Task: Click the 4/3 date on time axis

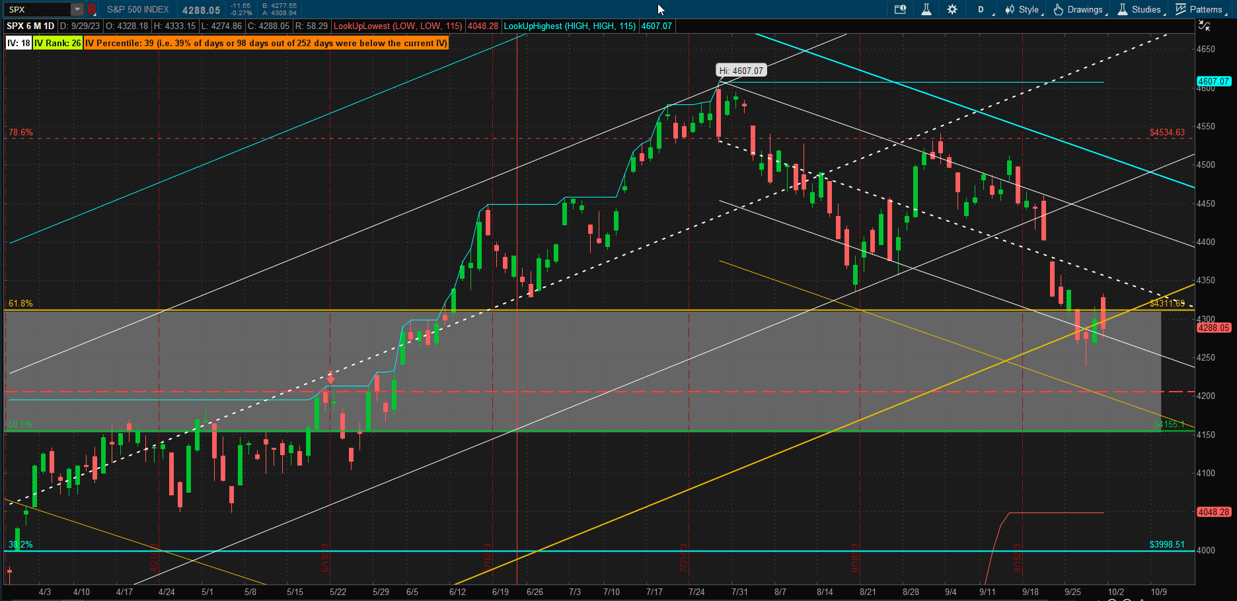Action: (45, 592)
